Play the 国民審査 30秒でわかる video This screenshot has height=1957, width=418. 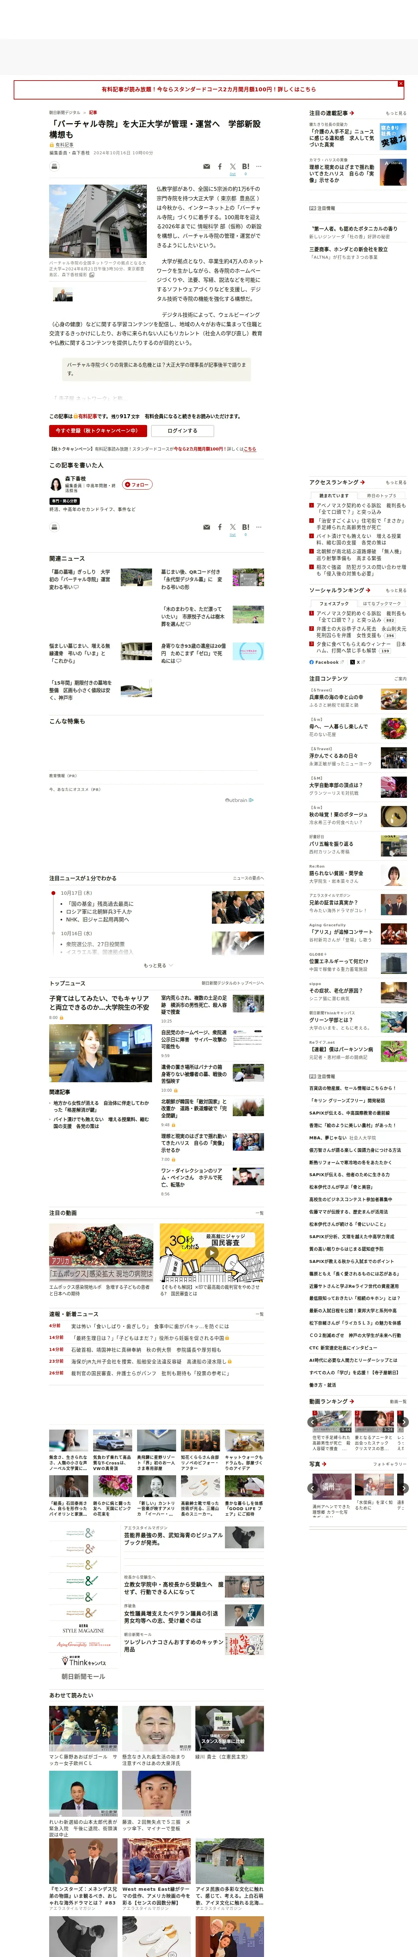[x=212, y=1252]
